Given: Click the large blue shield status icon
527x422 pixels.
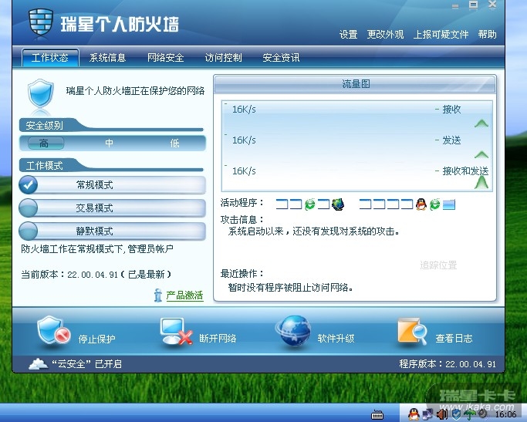Looking at the screenshot, I should coord(40,94).
